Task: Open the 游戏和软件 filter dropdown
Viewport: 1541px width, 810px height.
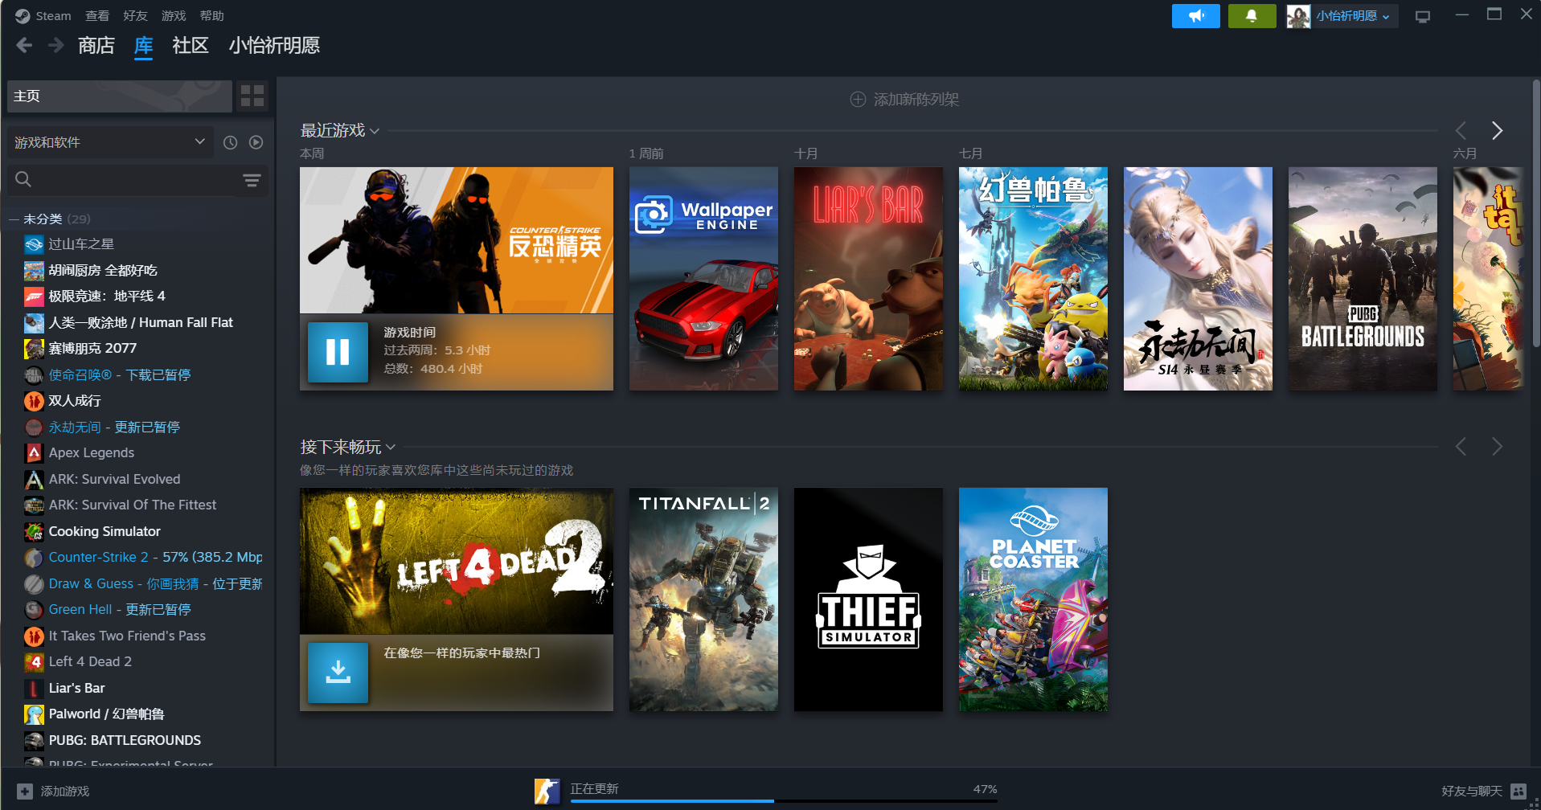Action: coord(110,142)
